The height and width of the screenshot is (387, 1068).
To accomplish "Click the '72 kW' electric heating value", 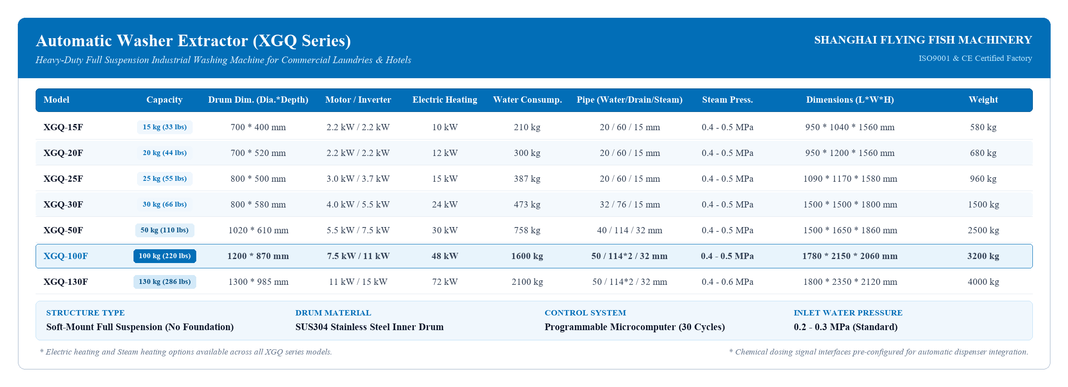I will coord(445,282).
